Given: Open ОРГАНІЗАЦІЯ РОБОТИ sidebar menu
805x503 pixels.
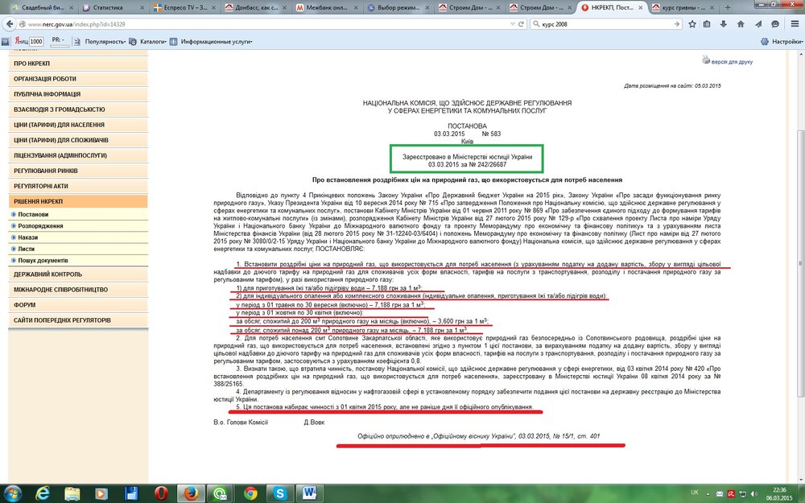Looking at the screenshot, I should click(78, 79).
